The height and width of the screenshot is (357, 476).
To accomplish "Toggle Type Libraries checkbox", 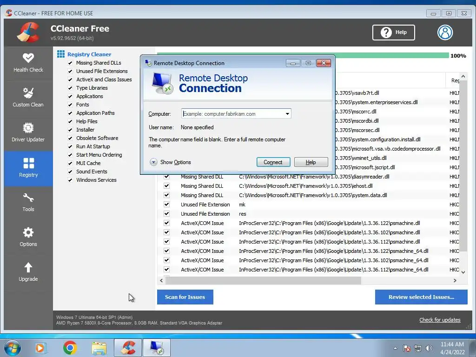I will (70, 88).
